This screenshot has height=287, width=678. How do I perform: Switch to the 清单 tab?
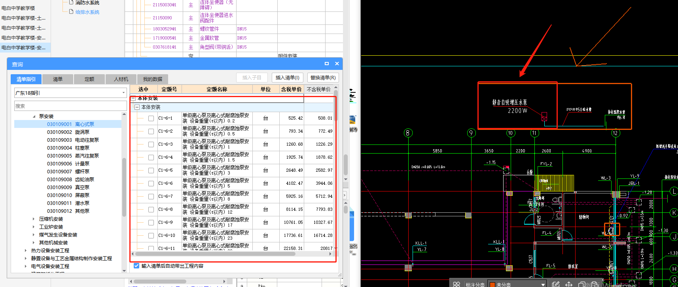[58, 79]
